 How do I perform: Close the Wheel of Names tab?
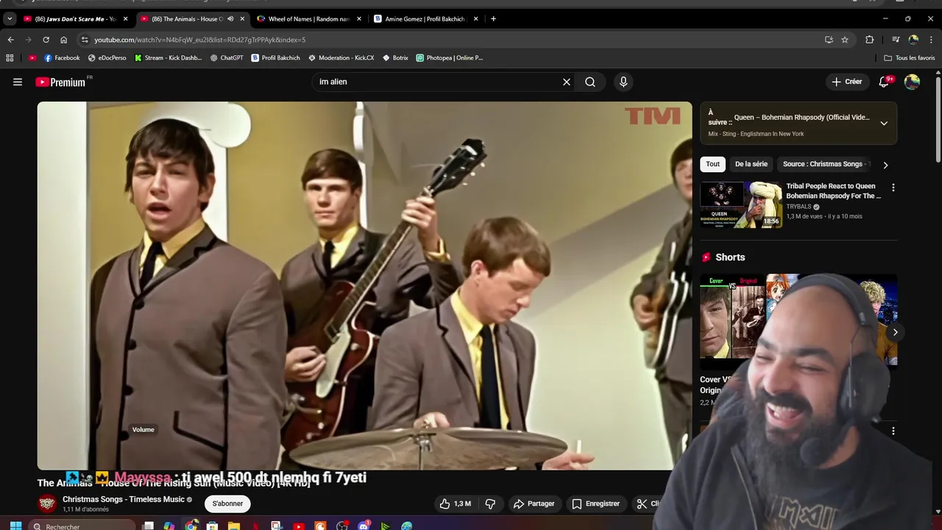coord(359,18)
